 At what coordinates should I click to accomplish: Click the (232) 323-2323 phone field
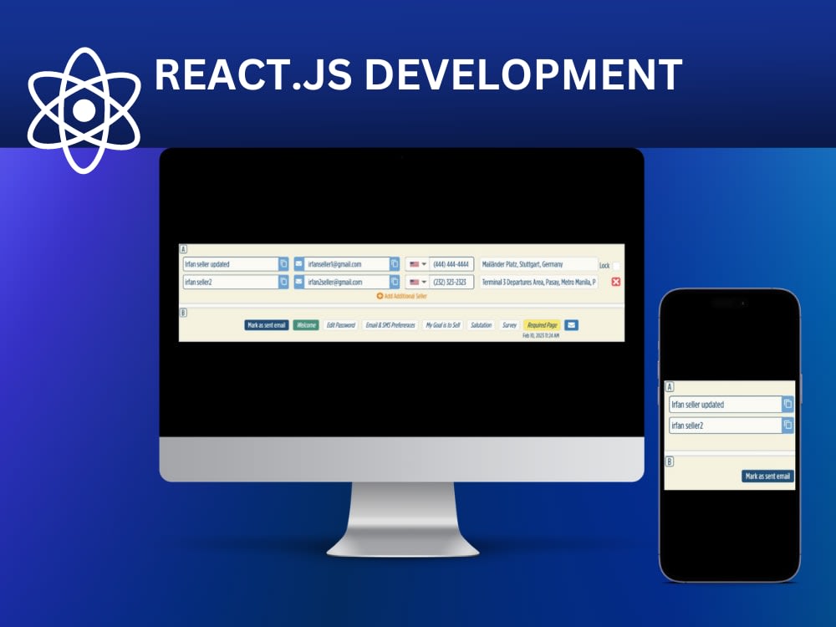451,282
